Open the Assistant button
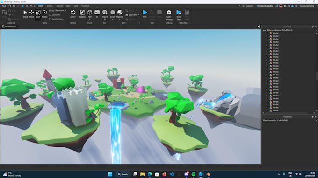 248,6
